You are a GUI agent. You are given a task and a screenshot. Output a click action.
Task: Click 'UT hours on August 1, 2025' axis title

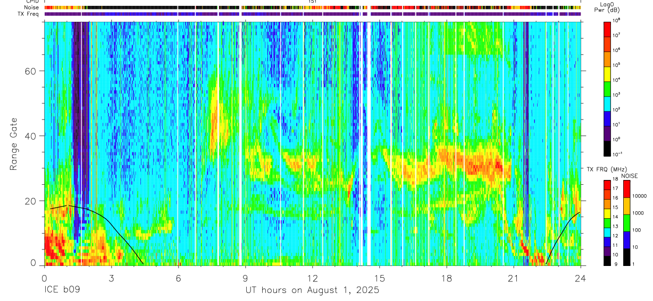[x=312, y=290]
